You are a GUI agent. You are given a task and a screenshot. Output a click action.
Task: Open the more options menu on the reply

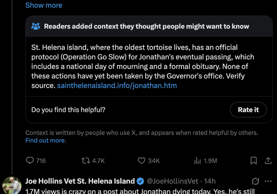[x=268, y=181]
